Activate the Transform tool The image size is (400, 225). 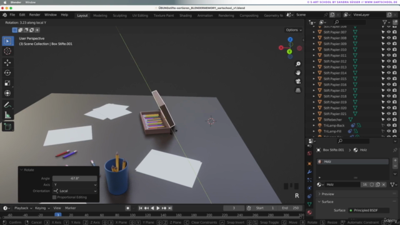[x=7, y=93]
